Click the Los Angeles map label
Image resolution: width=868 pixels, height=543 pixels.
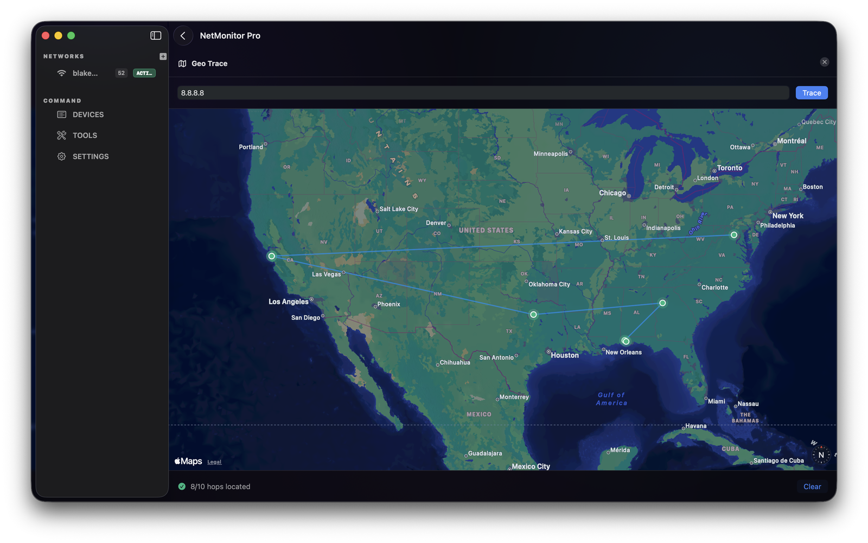(288, 302)
